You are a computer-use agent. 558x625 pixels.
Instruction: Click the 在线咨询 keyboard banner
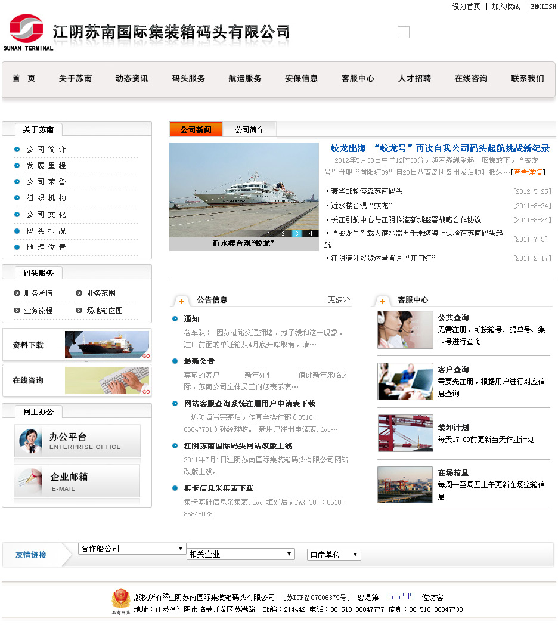107,380
